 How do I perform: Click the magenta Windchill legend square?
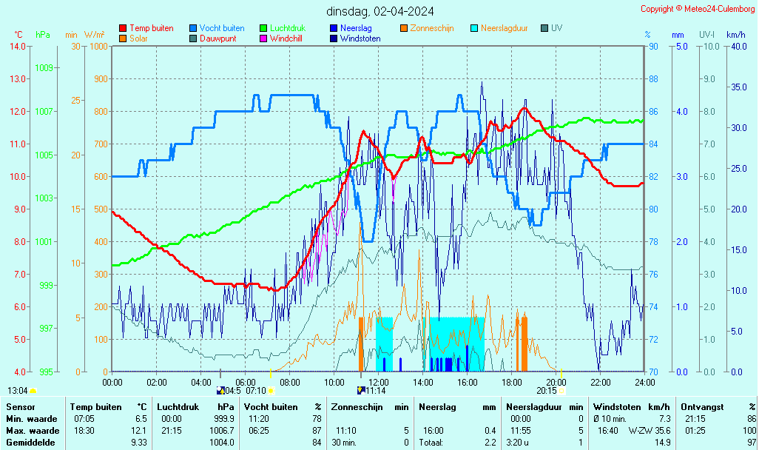coord(263,38)
